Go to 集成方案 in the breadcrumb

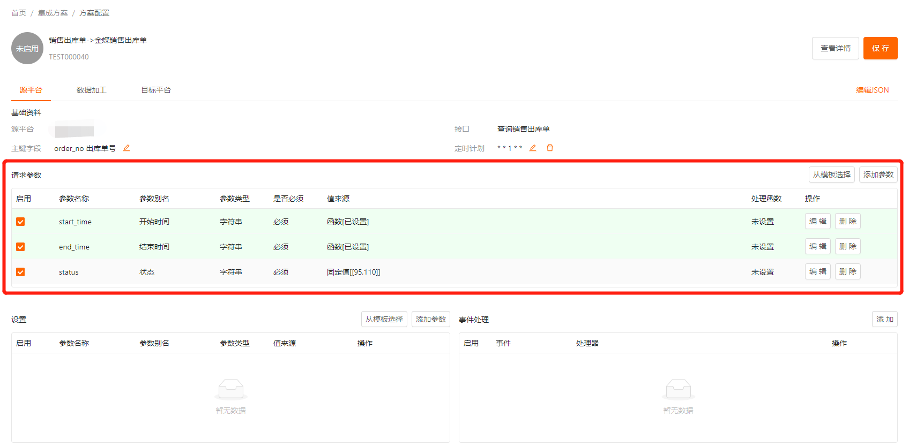pos(53,13)
